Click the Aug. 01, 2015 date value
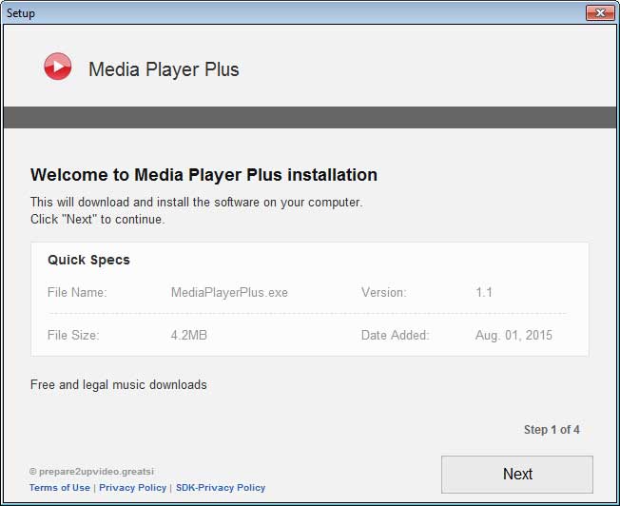This screenshot has width=620, height=506. 513,335
